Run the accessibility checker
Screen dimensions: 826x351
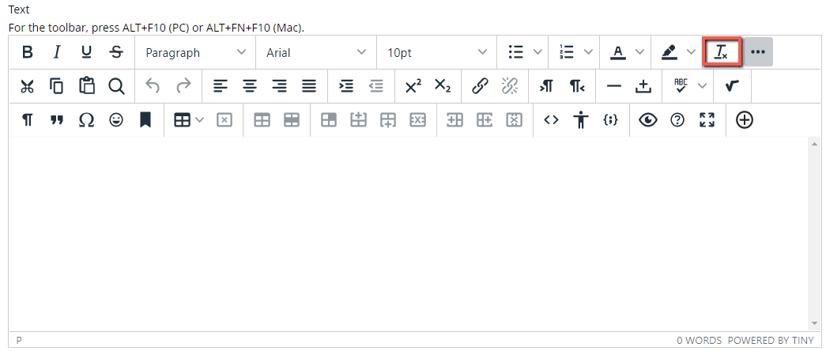[x=580, y=120]
